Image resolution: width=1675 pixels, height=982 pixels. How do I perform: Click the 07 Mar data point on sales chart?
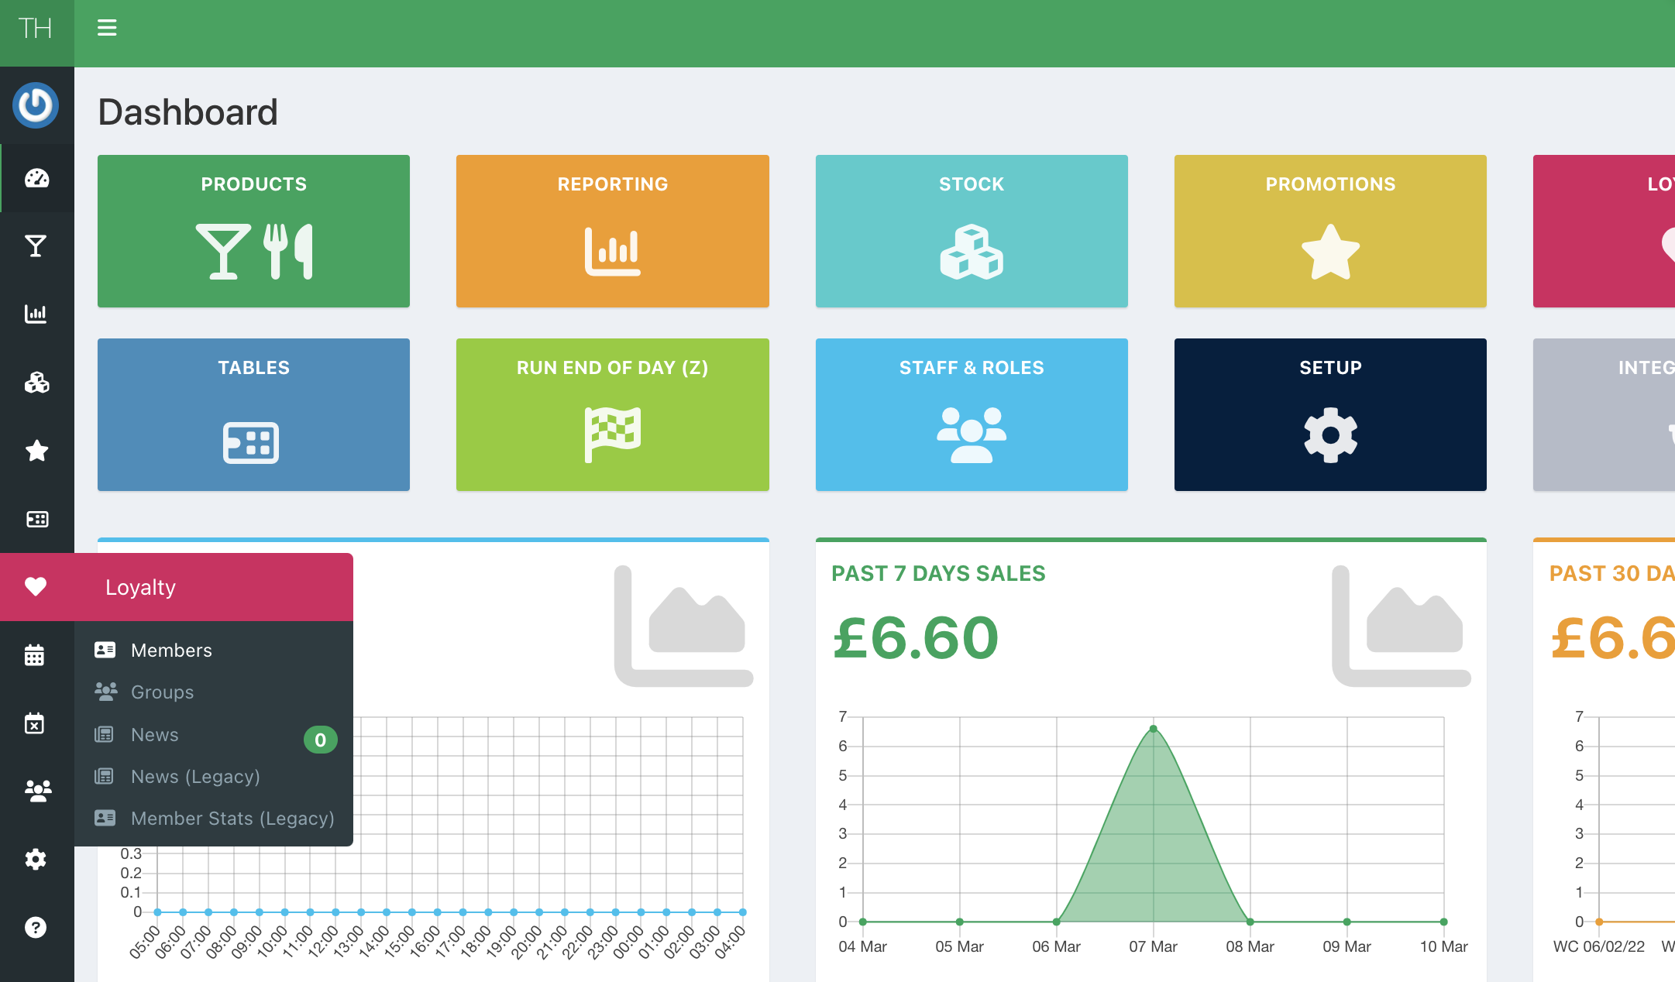click(x=1153, y=729)
